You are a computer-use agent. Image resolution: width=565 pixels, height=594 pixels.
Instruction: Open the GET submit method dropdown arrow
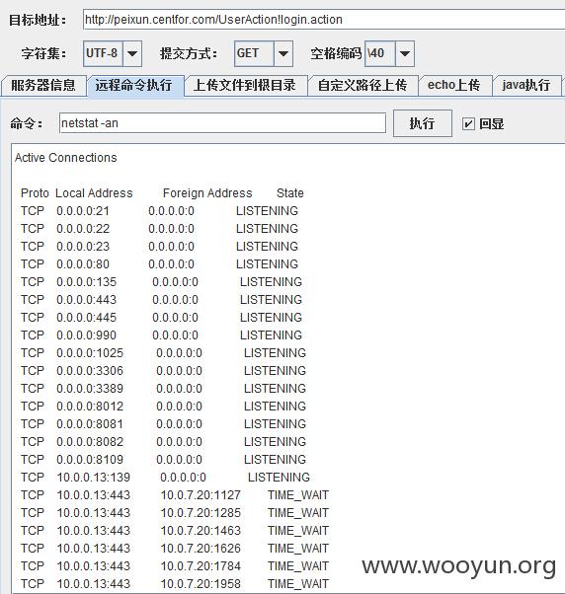[x=282, y=54]
